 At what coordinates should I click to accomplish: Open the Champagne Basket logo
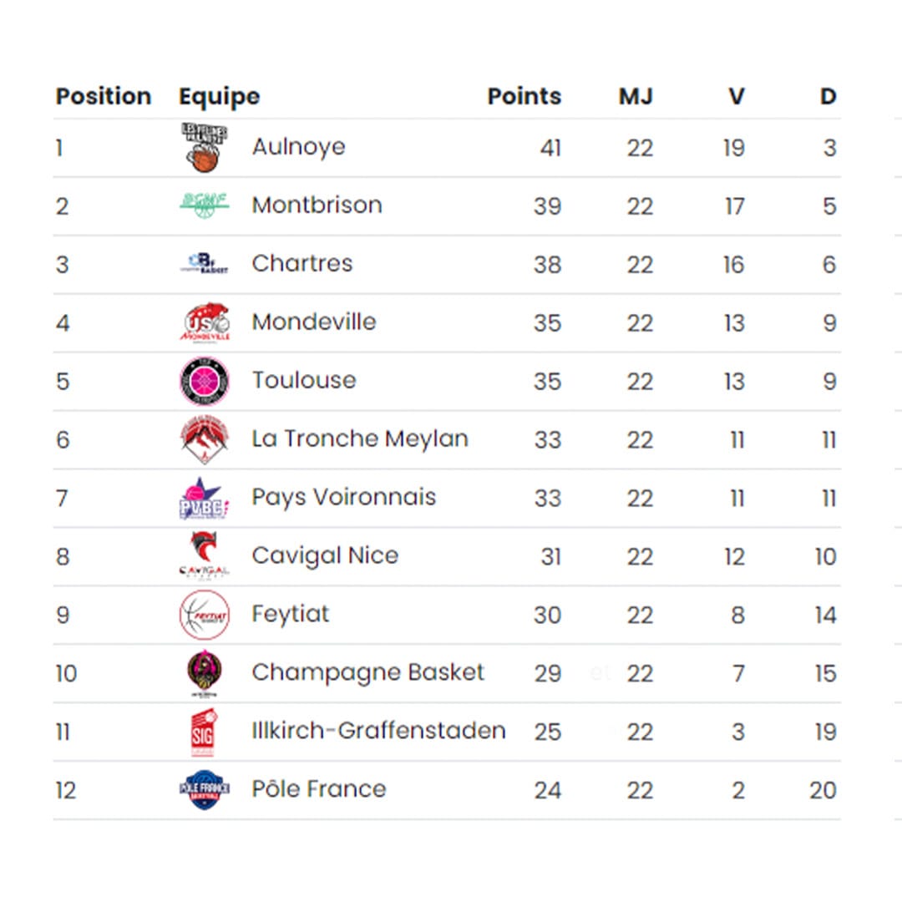pyautogui.click(x=205, y=673)
